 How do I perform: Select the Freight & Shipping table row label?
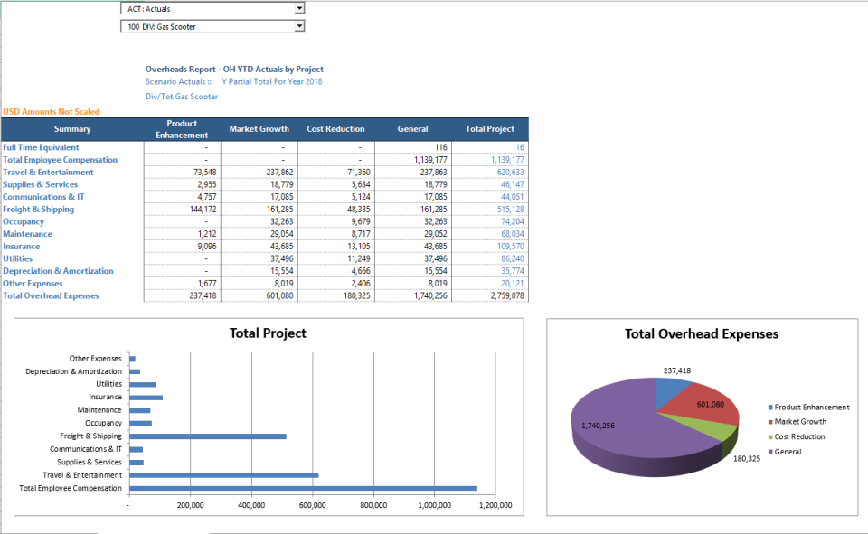(x=39, y=210)
